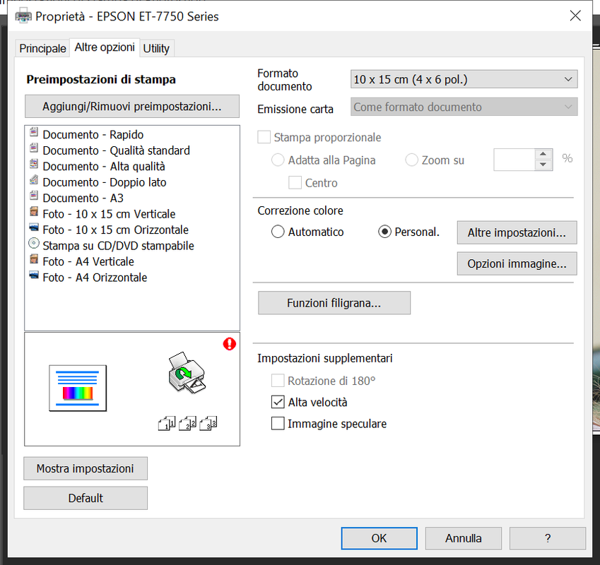Click the red warning exclamation icon
The image size is (600, 565).
[230, 344]
